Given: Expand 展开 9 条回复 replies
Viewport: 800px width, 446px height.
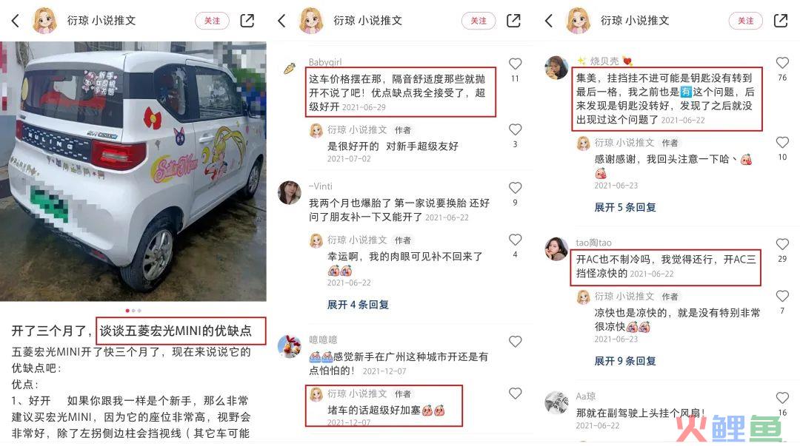Looking at the screenshot, I should coord(625,361).
